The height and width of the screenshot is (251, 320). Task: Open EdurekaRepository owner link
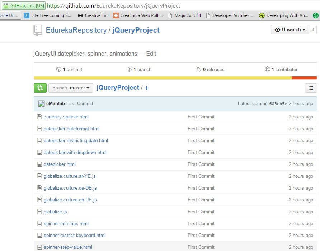[x=76, y=30]
